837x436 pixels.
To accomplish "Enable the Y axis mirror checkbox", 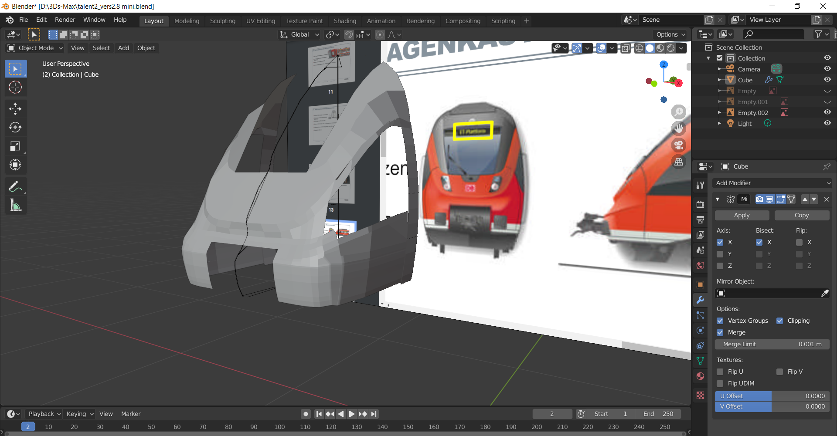I will [720, 254].
